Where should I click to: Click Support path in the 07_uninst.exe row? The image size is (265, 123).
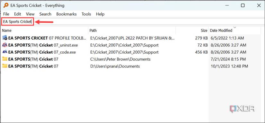[124, 45]
